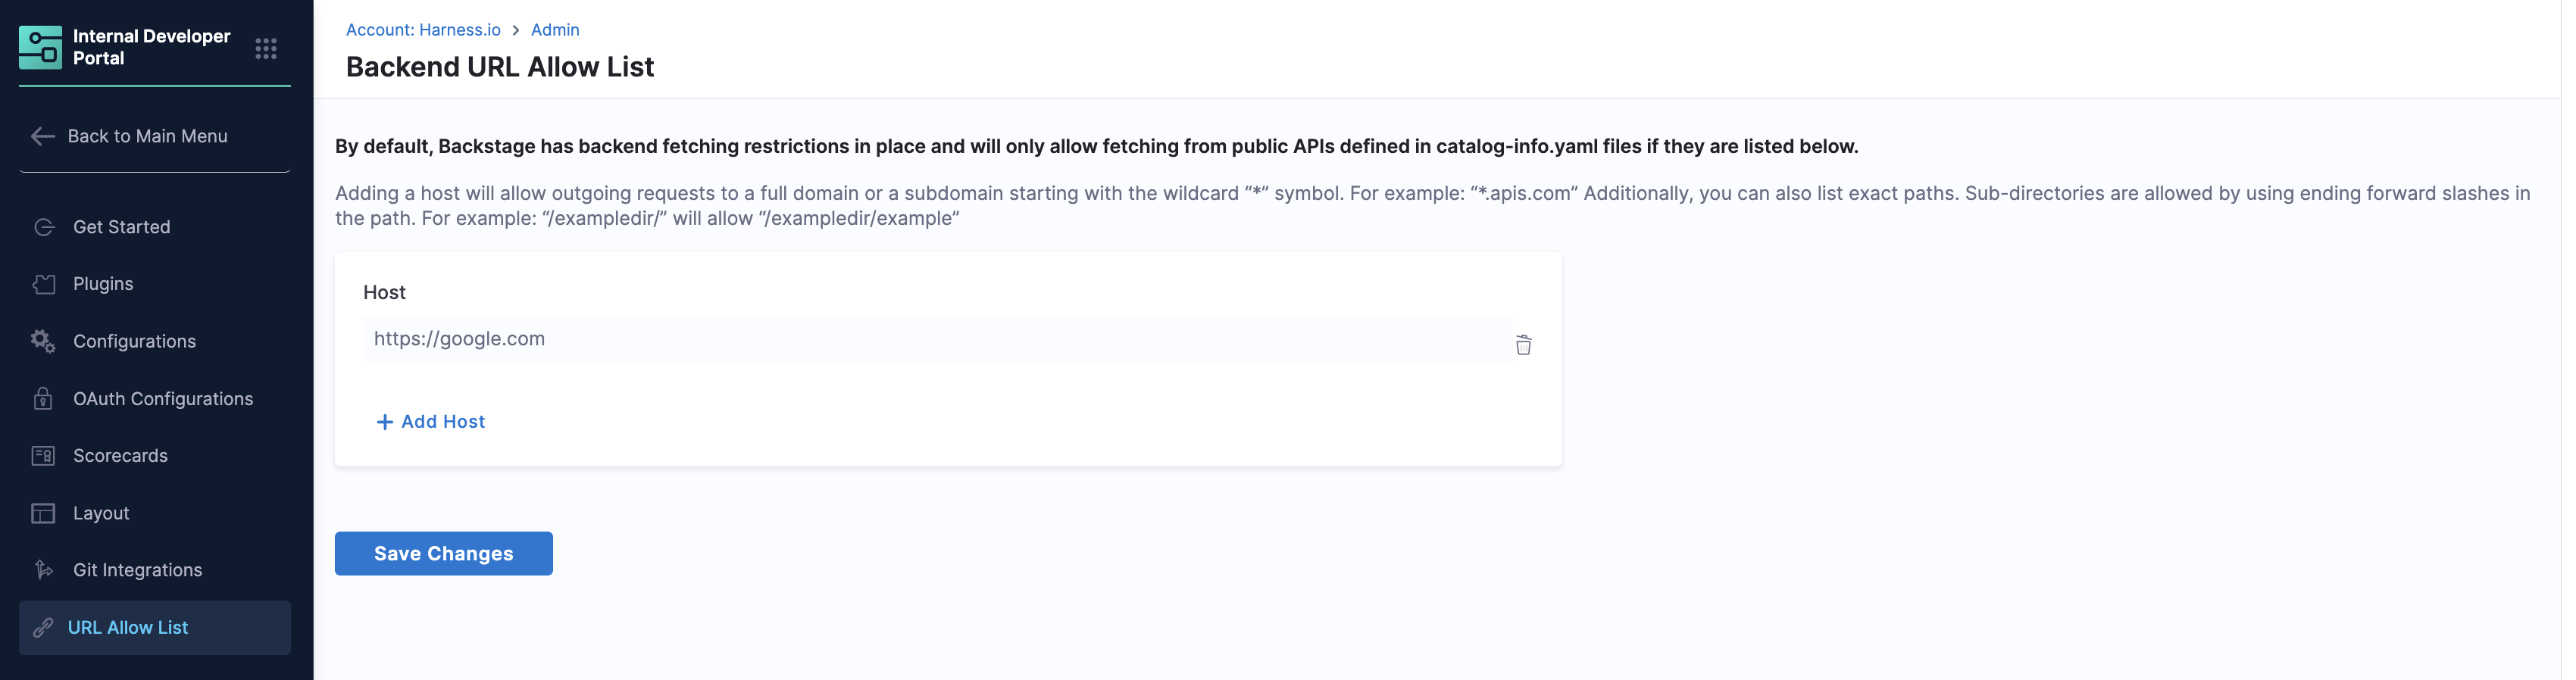Image resolution: width=2576 pixels, height=680 pixels.
Task: Select the Get Started icon in sidebar
Action: coord(44,227)
